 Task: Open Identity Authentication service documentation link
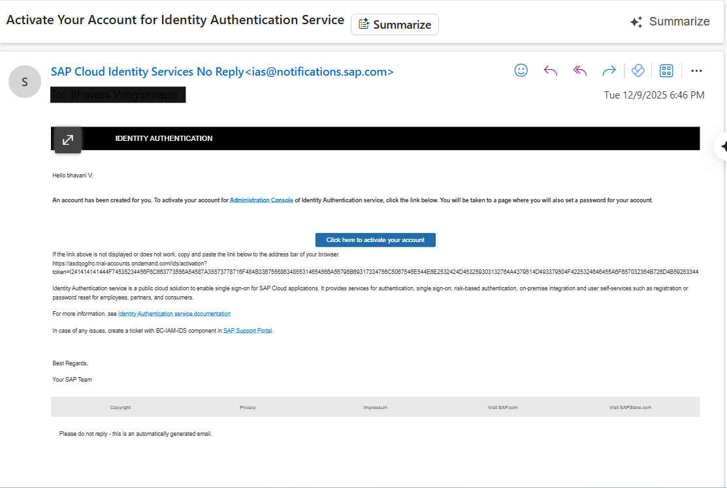(x=174, y=314)
